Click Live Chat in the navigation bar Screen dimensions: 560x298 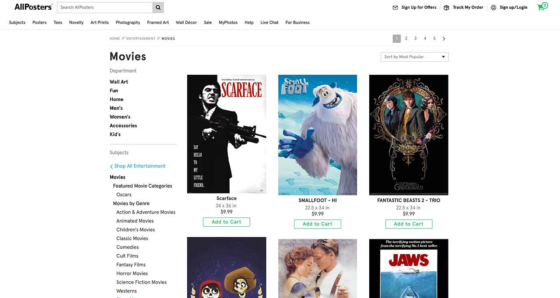(269, 22)
